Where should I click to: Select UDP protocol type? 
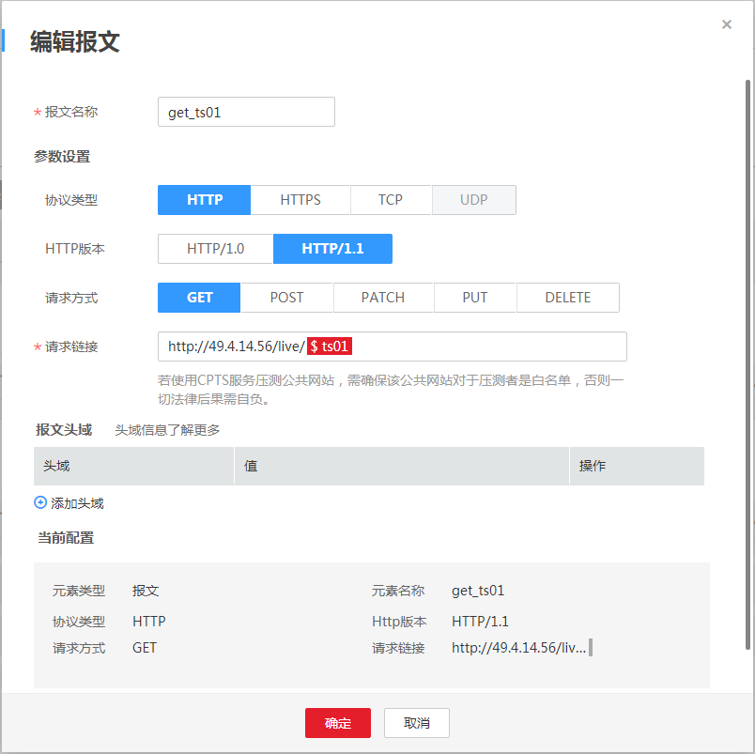point(474,200)
